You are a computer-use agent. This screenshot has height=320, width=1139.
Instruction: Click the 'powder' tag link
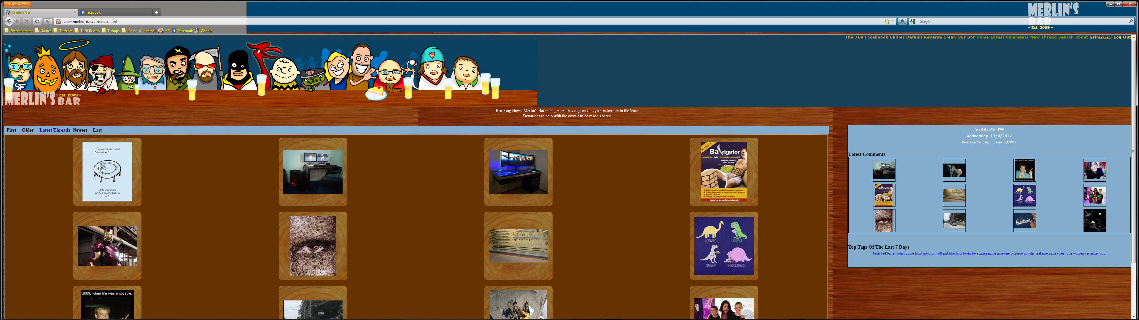[x=1029, y=253]
